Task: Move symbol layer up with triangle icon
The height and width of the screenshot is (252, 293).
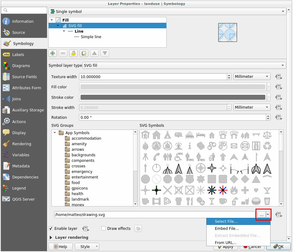Action: (94, 53)
